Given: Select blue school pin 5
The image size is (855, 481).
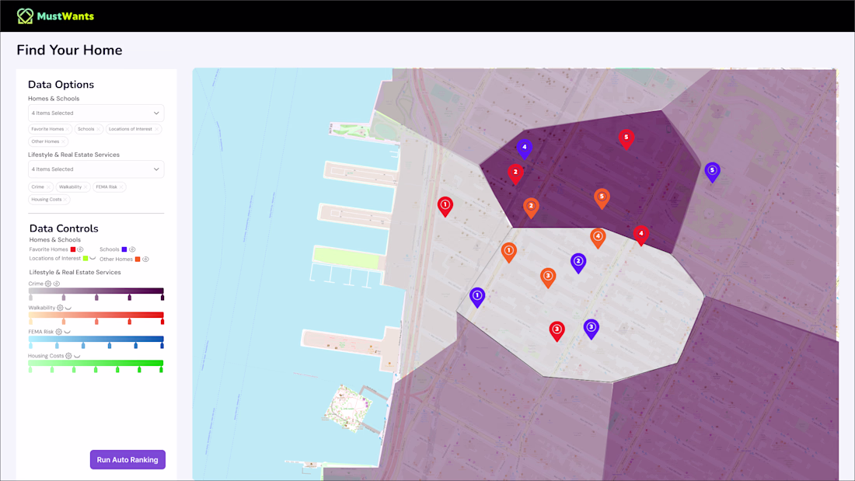Looking at the screenshot, I should click(x=711, y=171).
